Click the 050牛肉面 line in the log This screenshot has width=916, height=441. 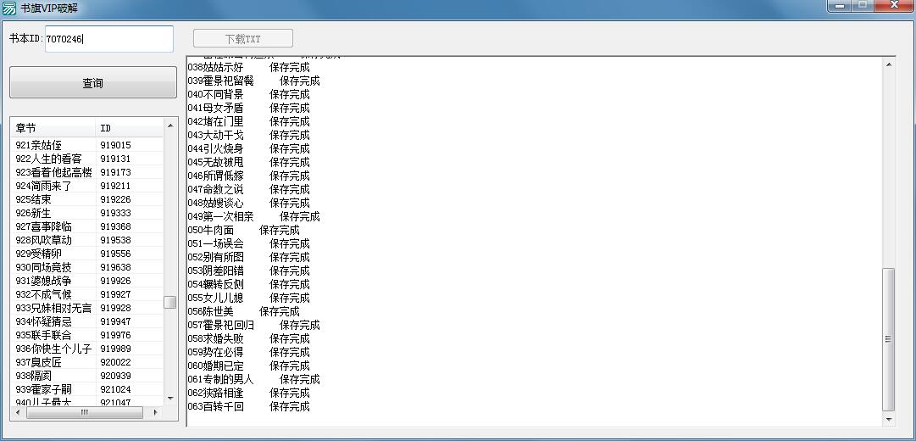[x=211, y=230]
